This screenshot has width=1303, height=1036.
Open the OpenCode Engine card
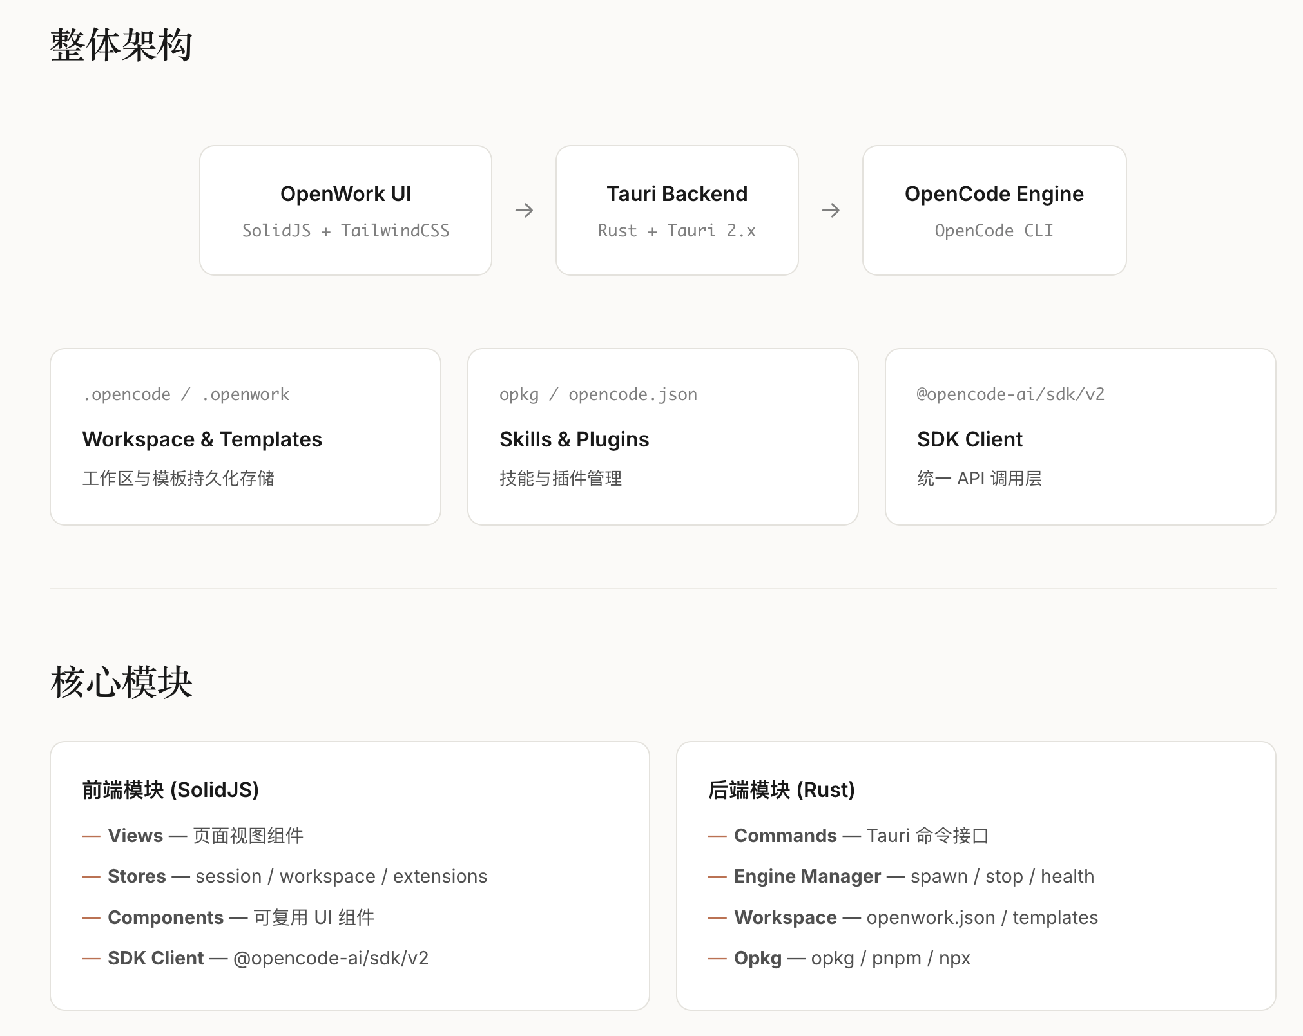tap(994, 210)
